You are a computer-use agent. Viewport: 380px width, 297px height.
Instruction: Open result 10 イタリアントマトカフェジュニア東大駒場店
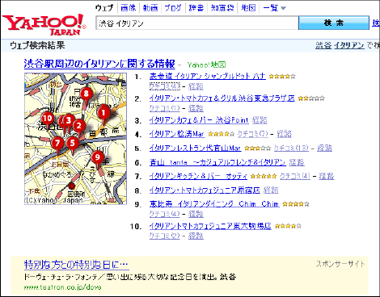click(x=210, y=226)
